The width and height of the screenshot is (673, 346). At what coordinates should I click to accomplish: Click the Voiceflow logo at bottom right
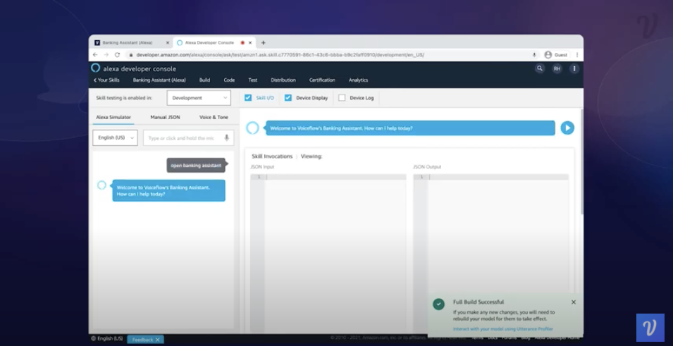click(650, 328)
